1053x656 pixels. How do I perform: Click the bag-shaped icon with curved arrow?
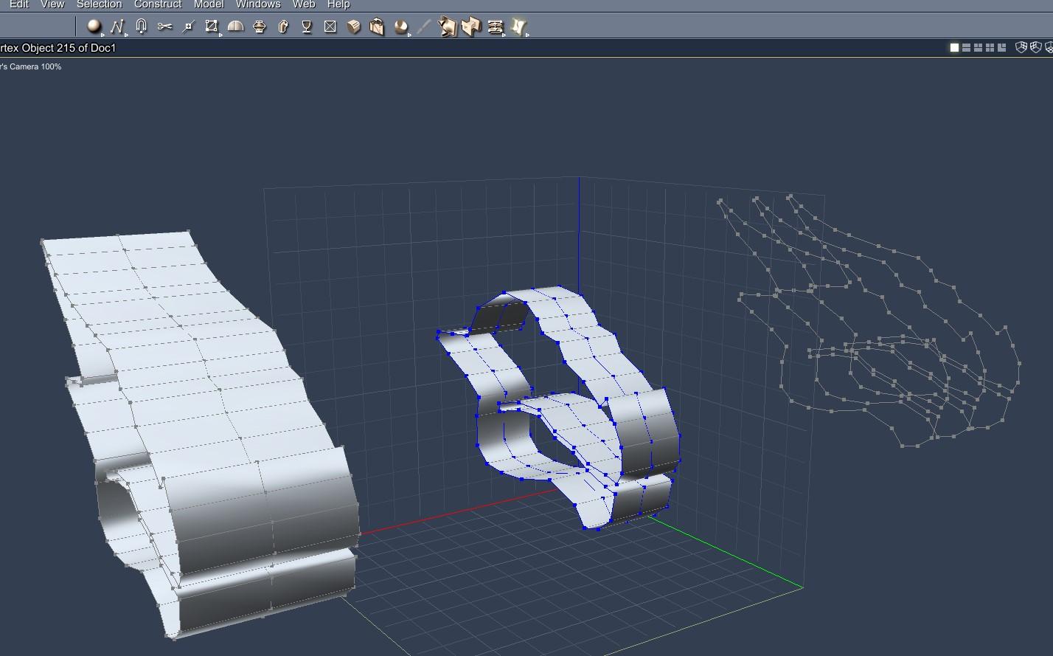pyautogui.click(x=377, y=27)
